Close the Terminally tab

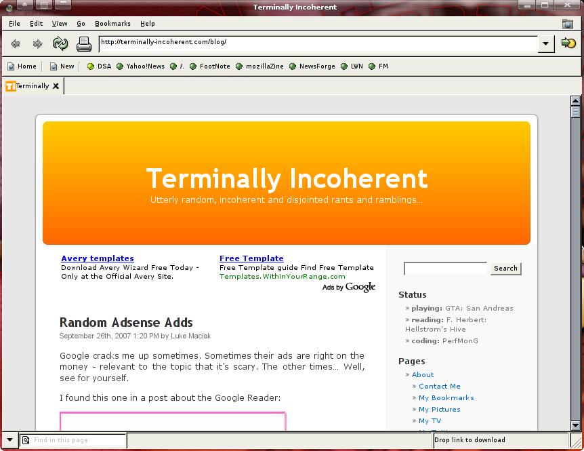(x=56, y=86)
